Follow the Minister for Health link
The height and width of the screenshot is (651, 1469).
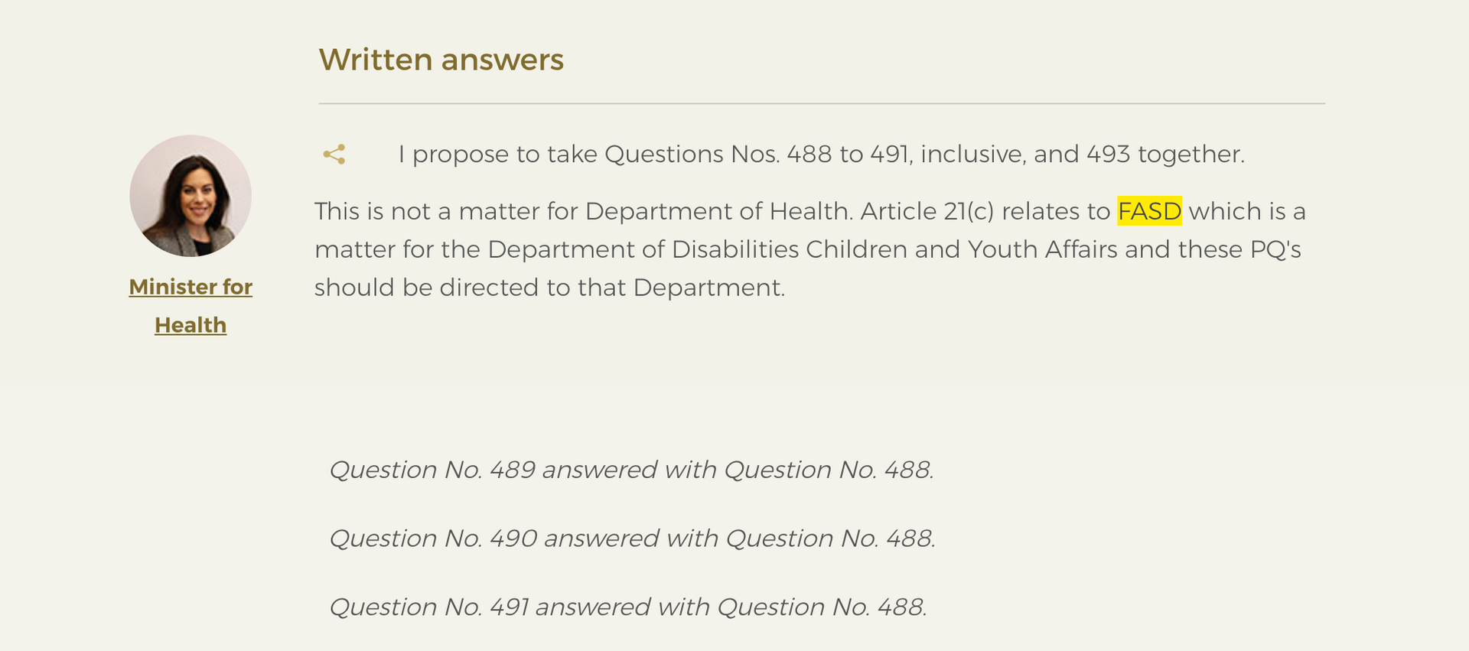pyautogui.click(x=191, y=306)
